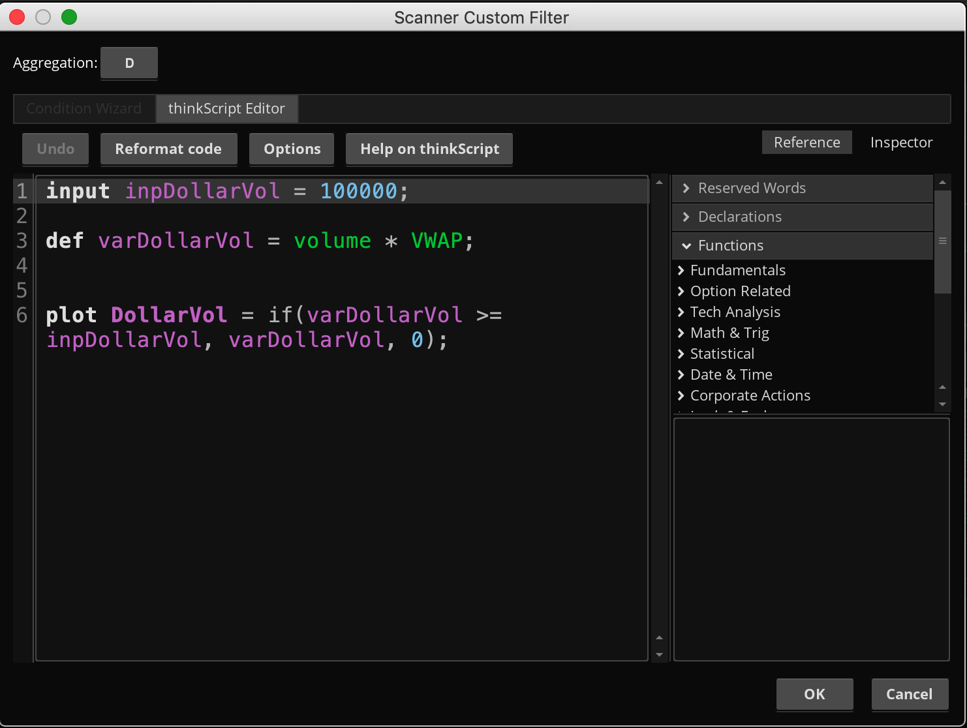This screenshot has width=967, height=728.
Task: Open the Aggregation period D dropdown
Action: point(129,63)
